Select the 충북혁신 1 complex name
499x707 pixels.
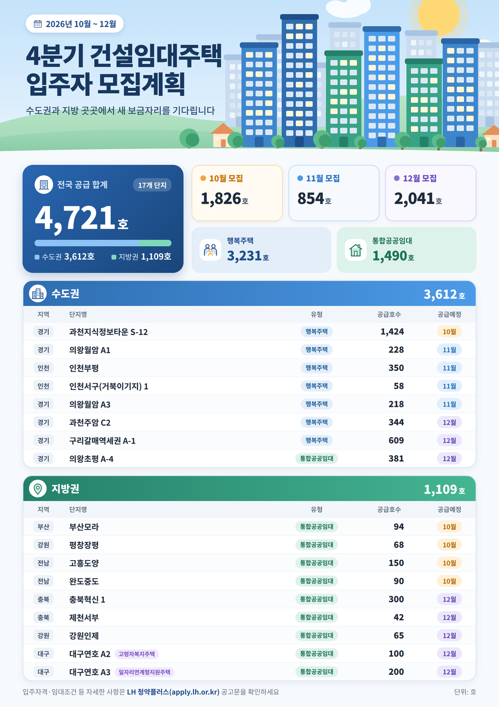87,600
